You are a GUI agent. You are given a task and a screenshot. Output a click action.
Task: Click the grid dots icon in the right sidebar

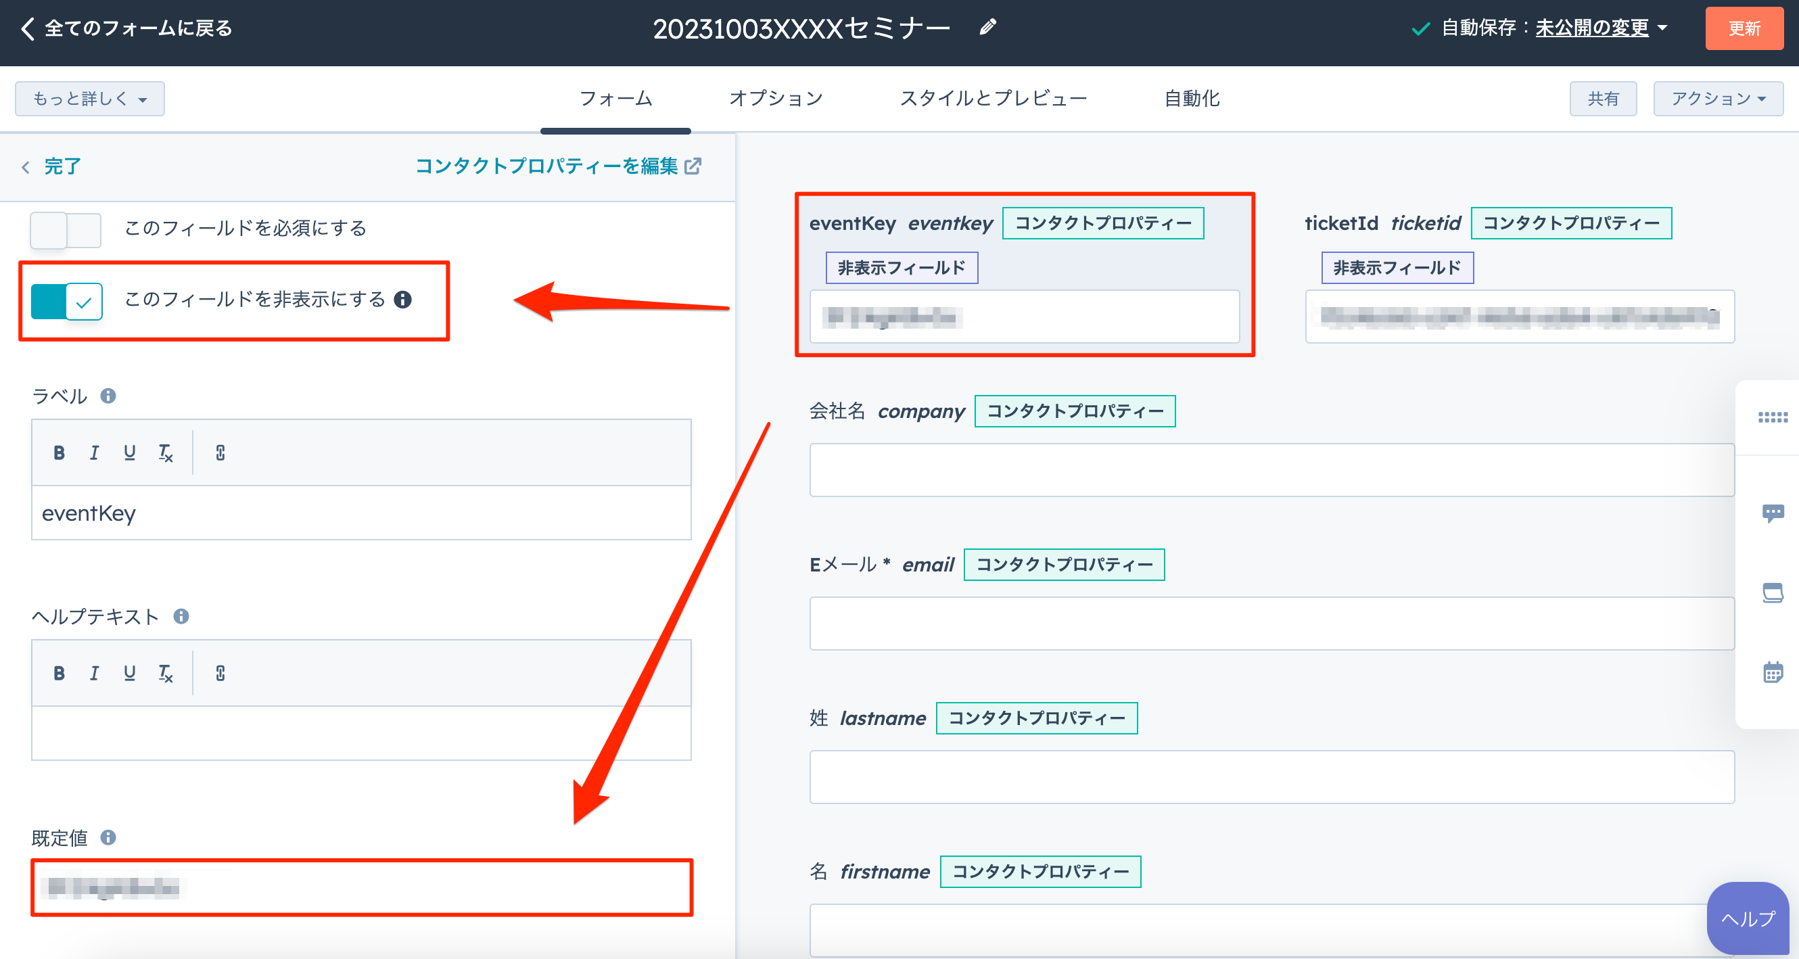[1773, 418]
